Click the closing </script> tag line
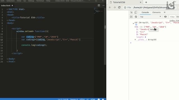This screenshot has width=179, height=100. tap(17, 53)
